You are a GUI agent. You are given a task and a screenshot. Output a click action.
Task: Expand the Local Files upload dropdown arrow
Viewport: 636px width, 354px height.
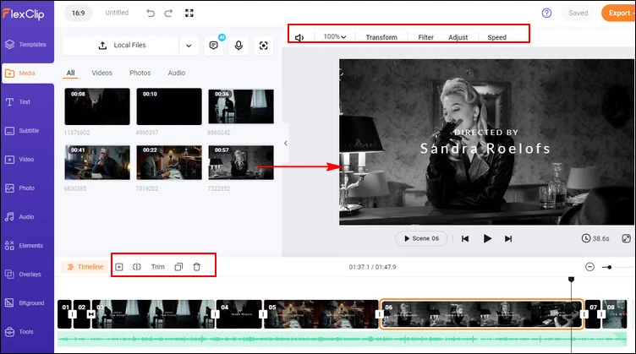(189, 46)
